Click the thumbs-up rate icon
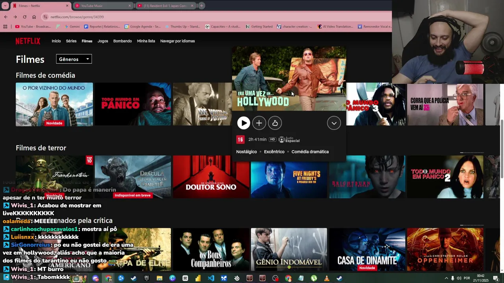Image resolution: width=504 pixels, height=283 pixels. point(275,123)
